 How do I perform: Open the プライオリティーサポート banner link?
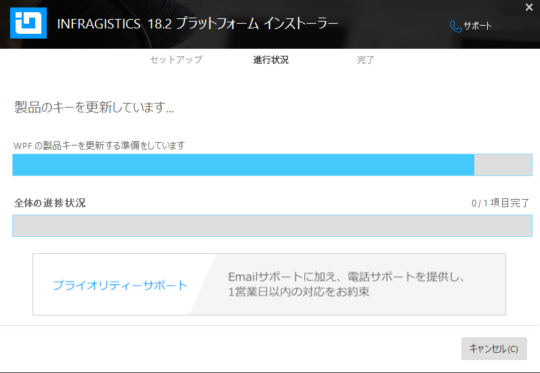(x=120, y=285)
